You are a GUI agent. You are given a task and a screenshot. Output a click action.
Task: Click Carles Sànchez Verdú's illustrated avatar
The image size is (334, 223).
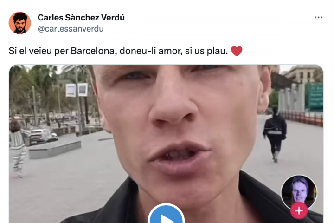pos(20,23)
